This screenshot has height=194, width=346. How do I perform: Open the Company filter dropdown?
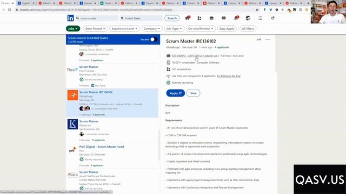(x=151, y=29)
